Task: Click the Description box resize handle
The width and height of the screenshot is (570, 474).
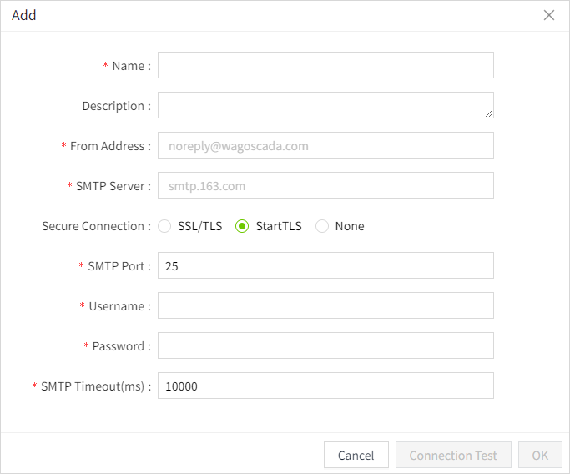Action: (489, 113)
